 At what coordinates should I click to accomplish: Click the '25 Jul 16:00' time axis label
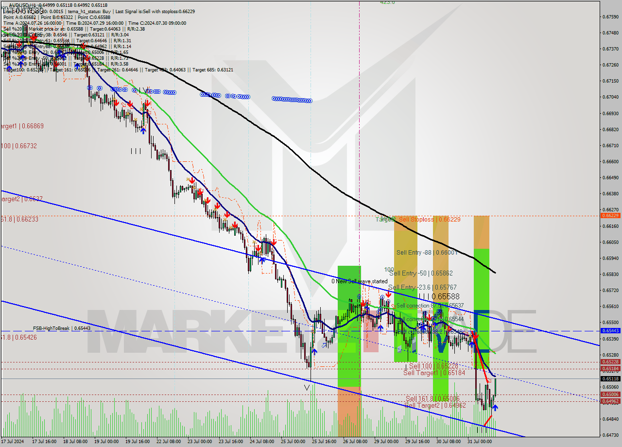pyautogui.click(x=323, y=442)
